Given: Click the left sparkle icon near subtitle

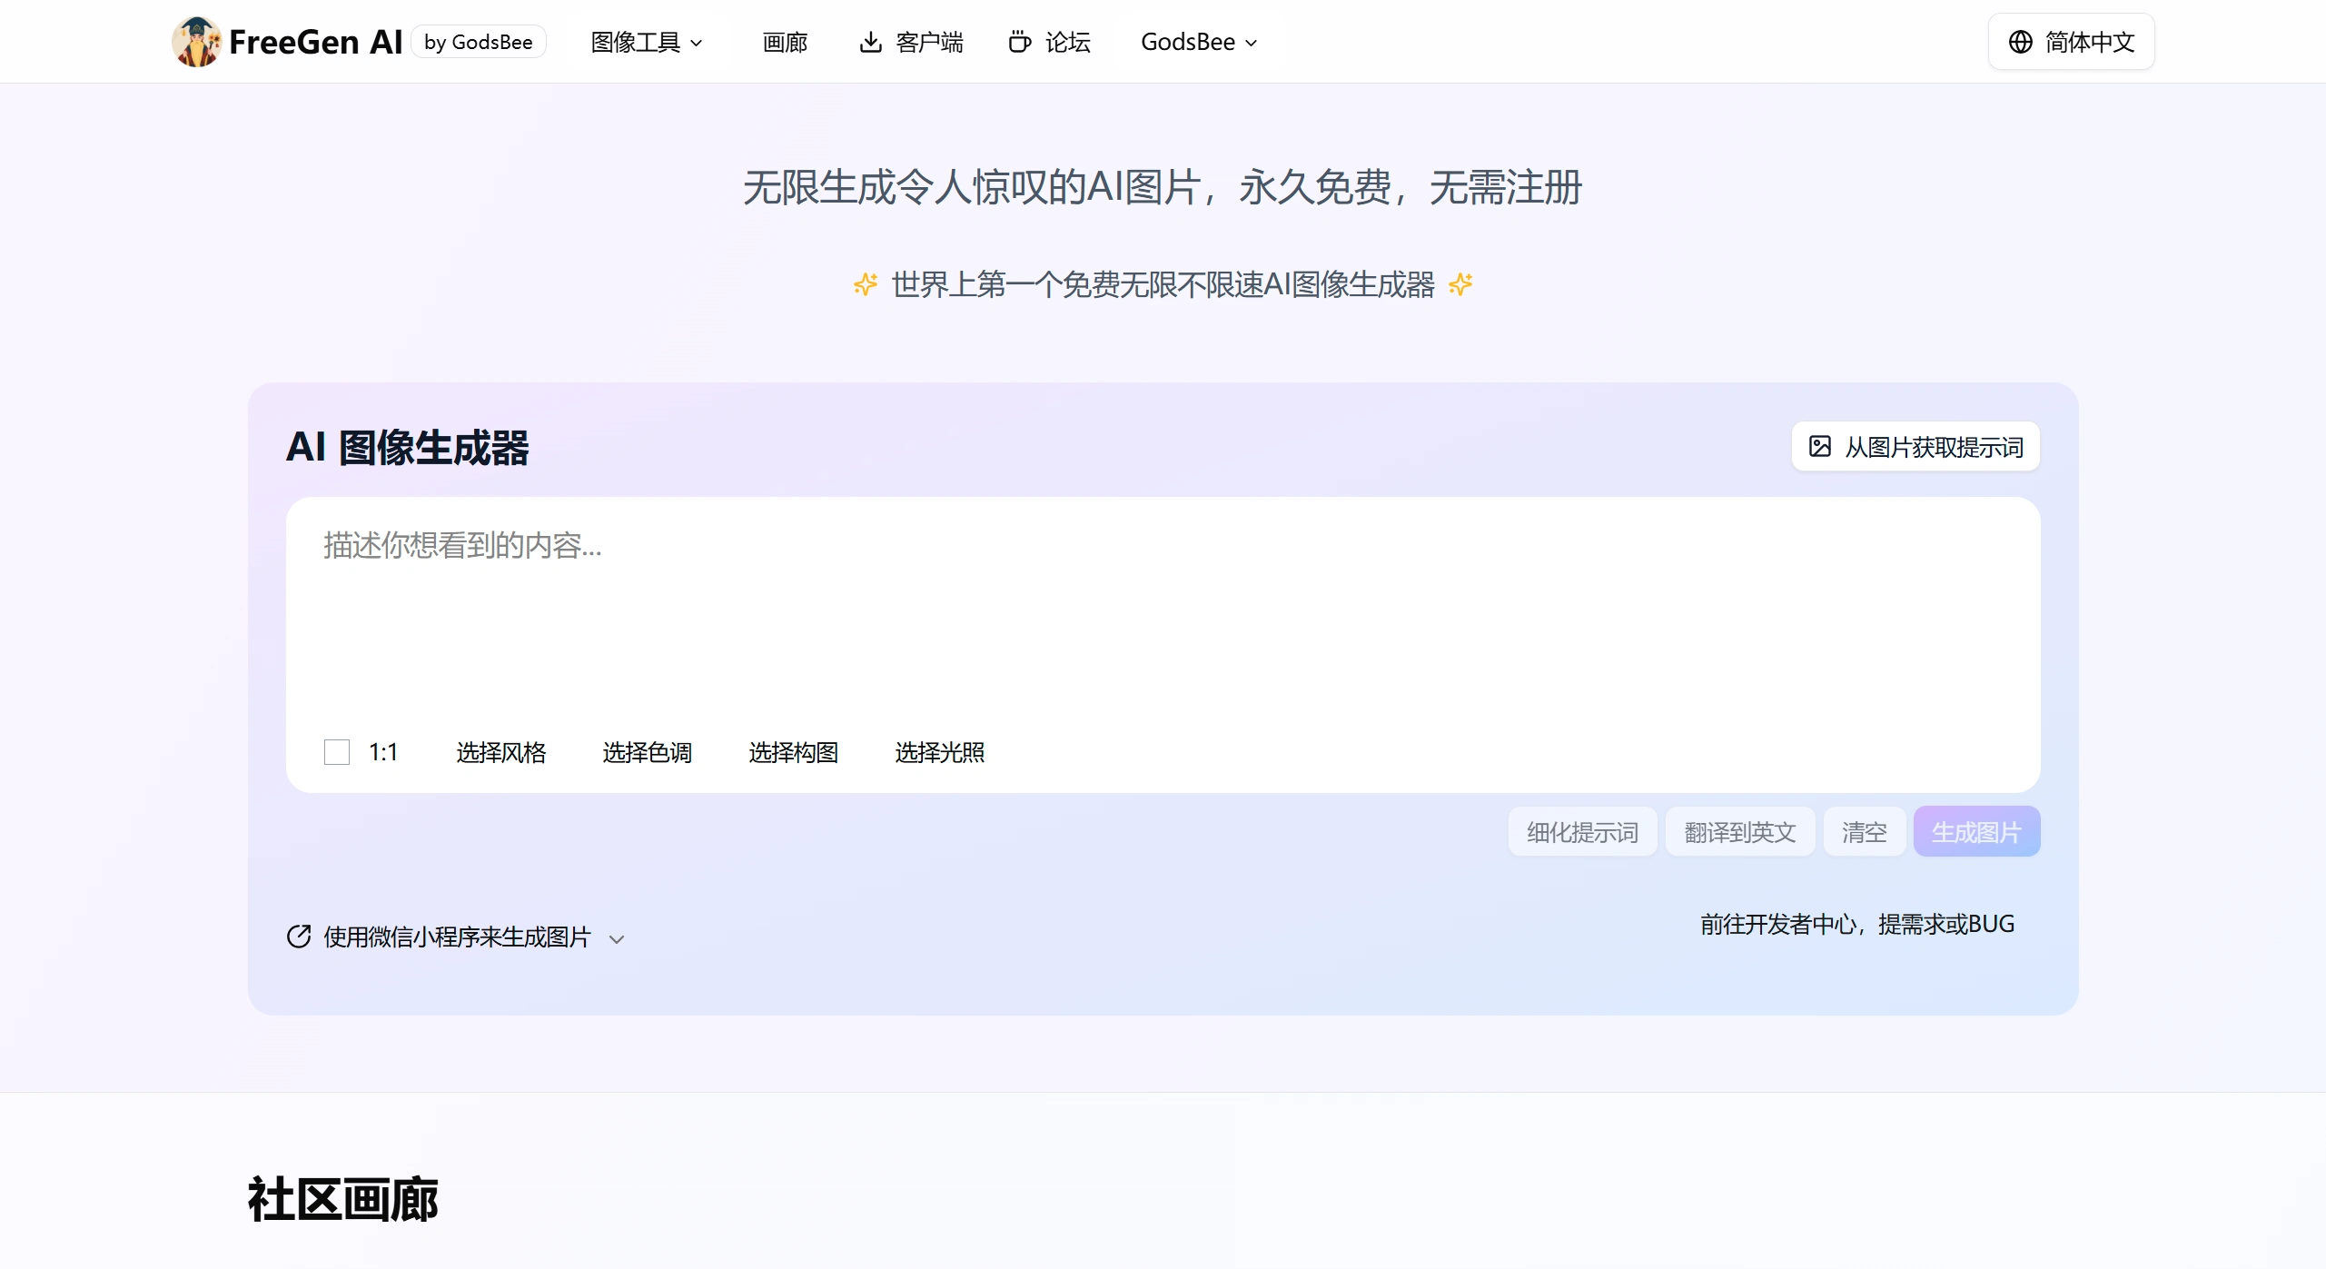Looking at the screenshot, I should 865,284.
